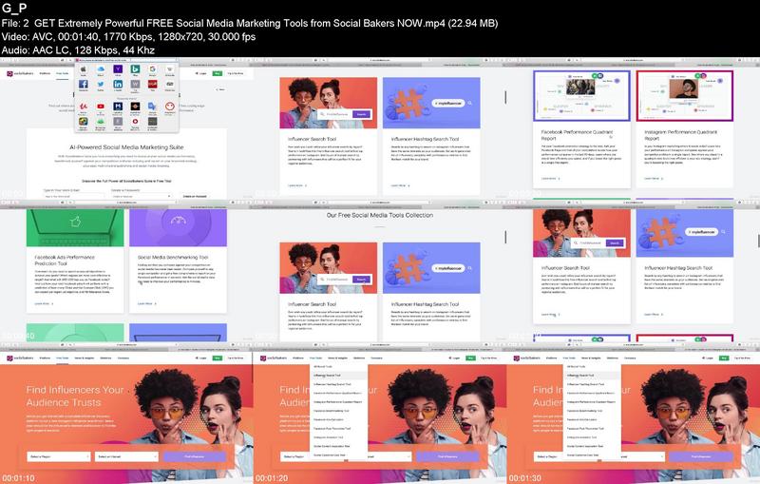Image resolution: width=760 pixels, height=484 pixels.
Task: Click Learn More under Instagram Performance Quadrant Report card
Action: pos(654,179)
